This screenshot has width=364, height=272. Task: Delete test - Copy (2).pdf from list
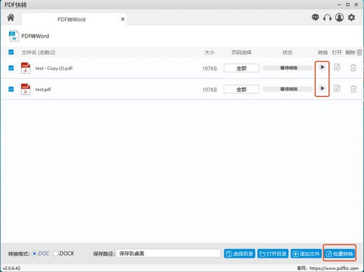tap(352, 68)
